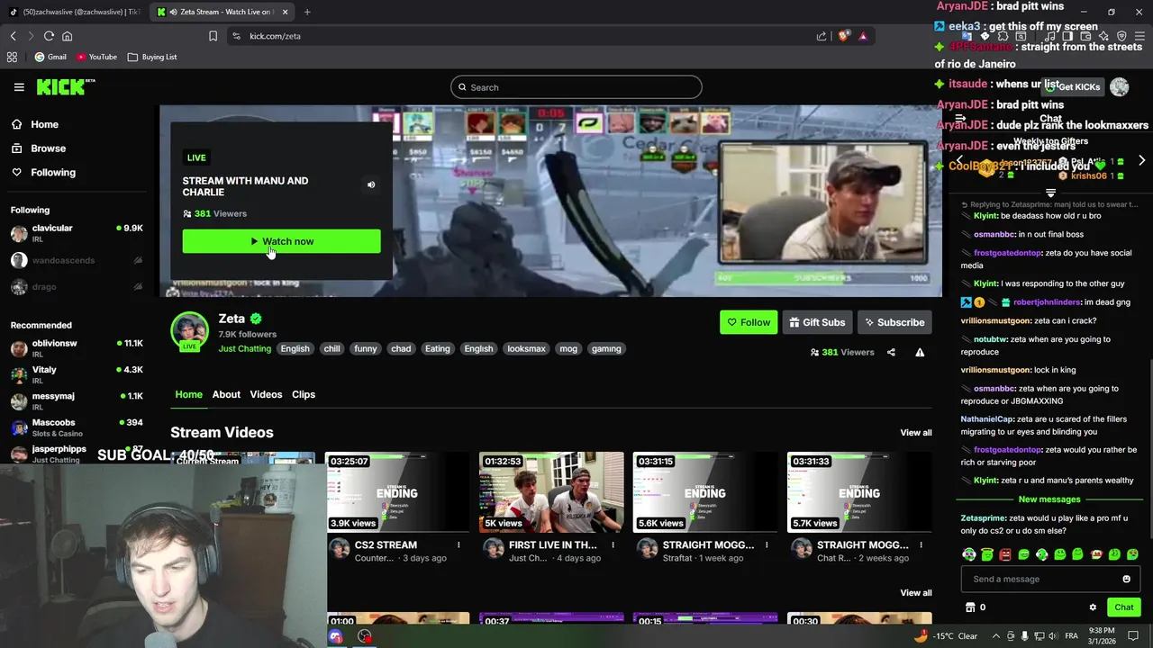The height and width of the screenshot is (648, 1153).
Task: Collapse the top gifters section
Action: [x=1050, y=193]
